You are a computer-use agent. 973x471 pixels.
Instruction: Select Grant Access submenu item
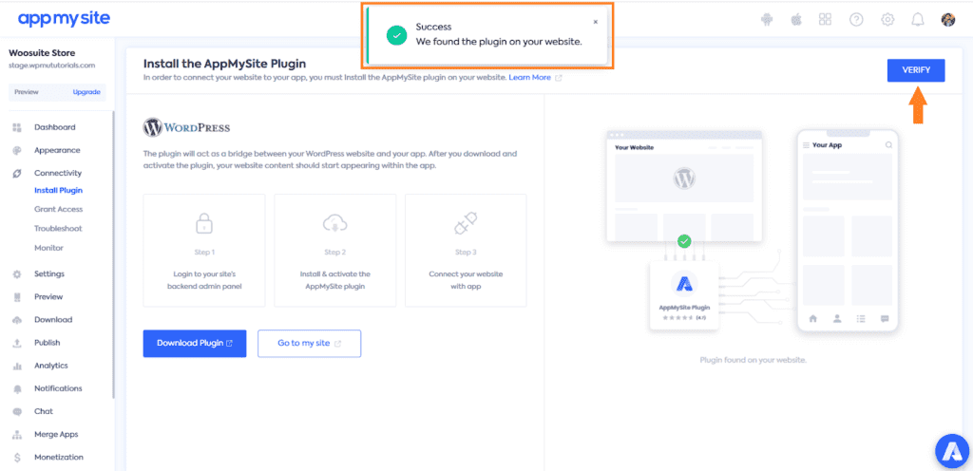coord(58,210)
